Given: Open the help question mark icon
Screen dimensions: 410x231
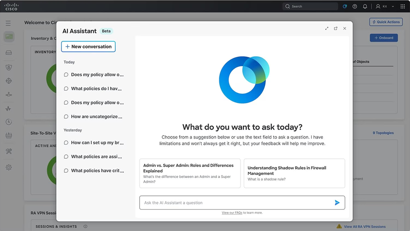Looking at the screenshot, I should point(355,6).
